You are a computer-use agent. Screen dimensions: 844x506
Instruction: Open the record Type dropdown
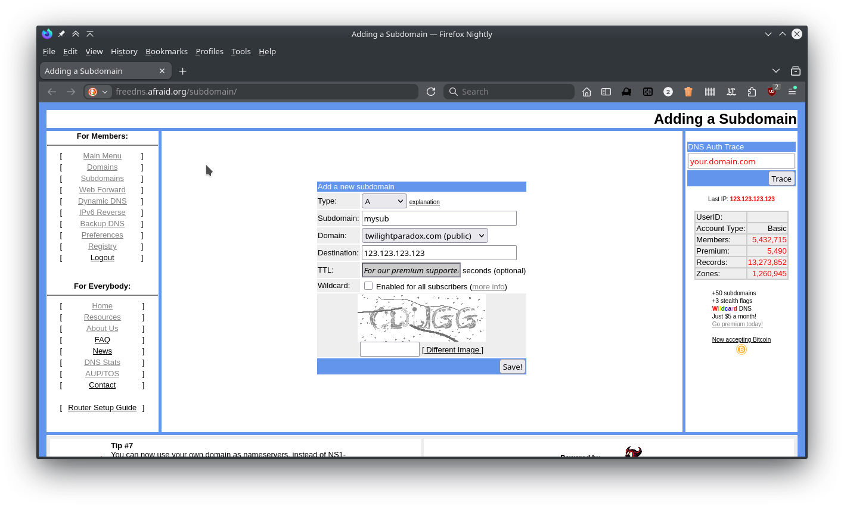click(384, 201)
